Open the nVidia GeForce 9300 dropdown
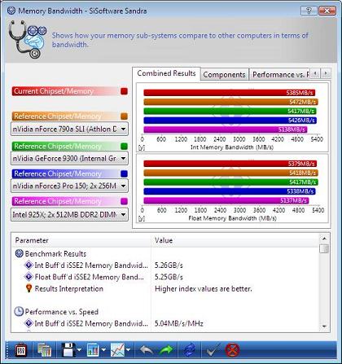This screenshot has height=364, width=342. [x=69, y=158]
